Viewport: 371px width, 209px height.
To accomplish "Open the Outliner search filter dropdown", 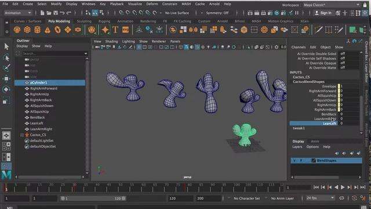I will pyautogui.click(x=86, y=53).
